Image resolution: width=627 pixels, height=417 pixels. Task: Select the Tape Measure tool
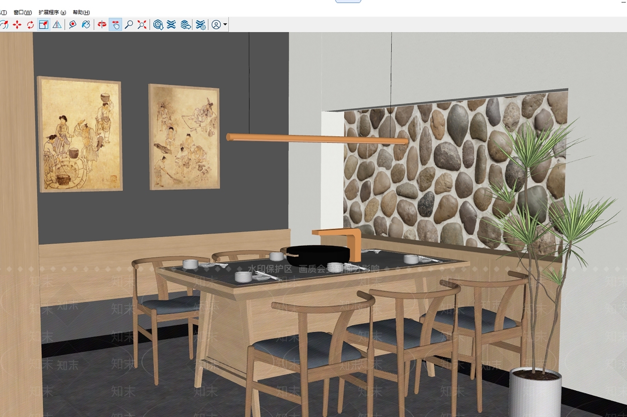coord(72,25)
